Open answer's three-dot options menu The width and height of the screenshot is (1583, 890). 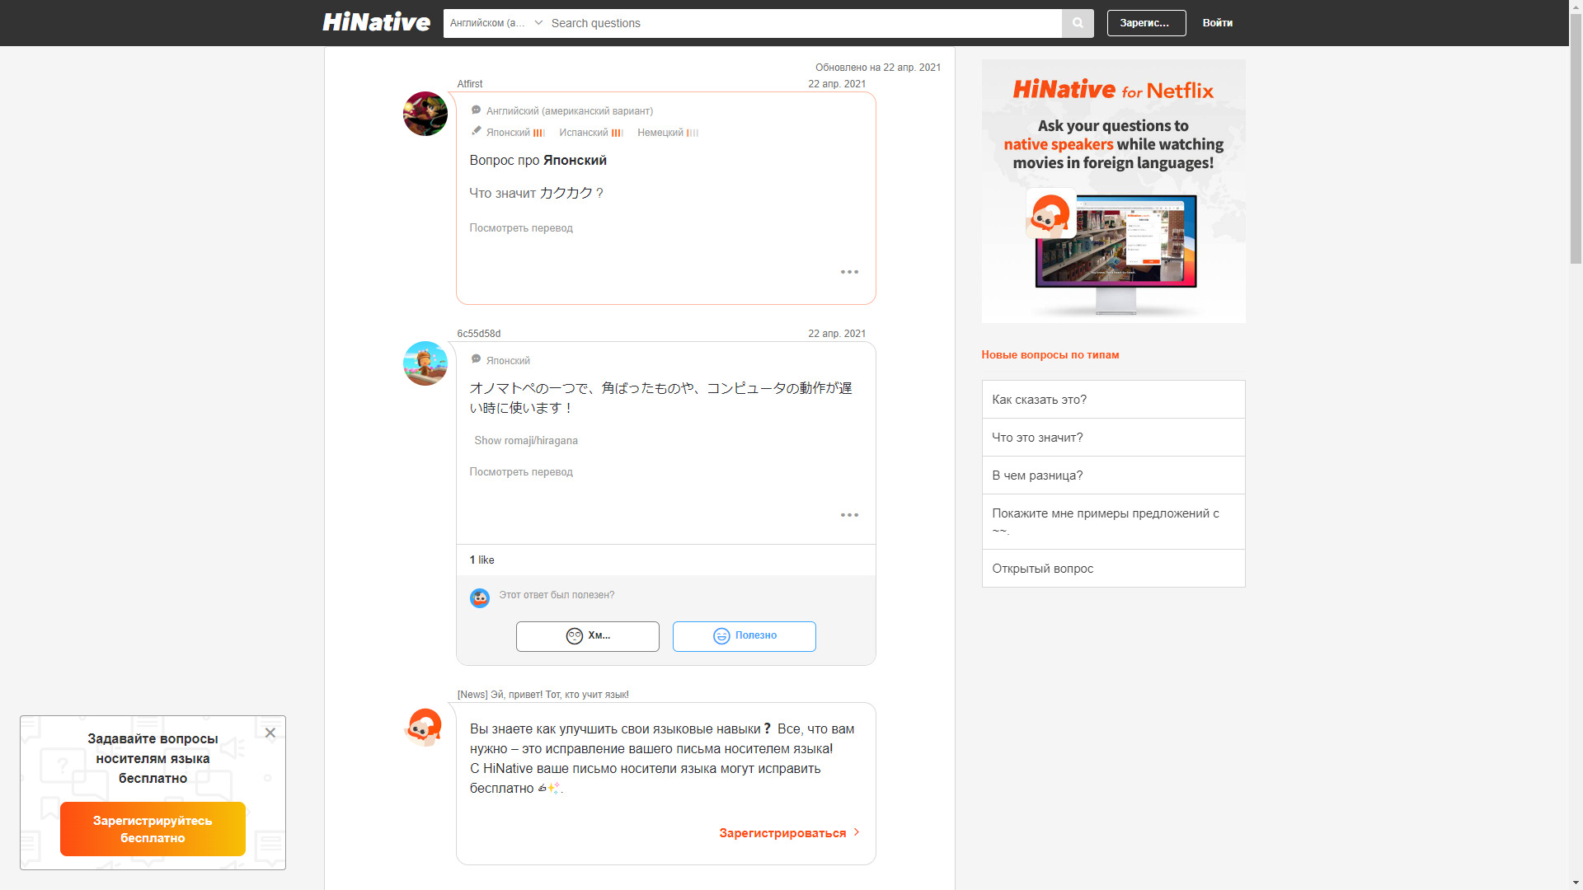point(849,515)
